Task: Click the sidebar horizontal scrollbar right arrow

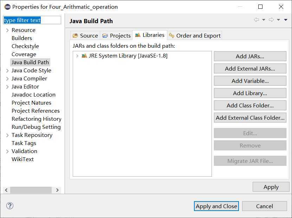Action: click(x=58, y=190)
